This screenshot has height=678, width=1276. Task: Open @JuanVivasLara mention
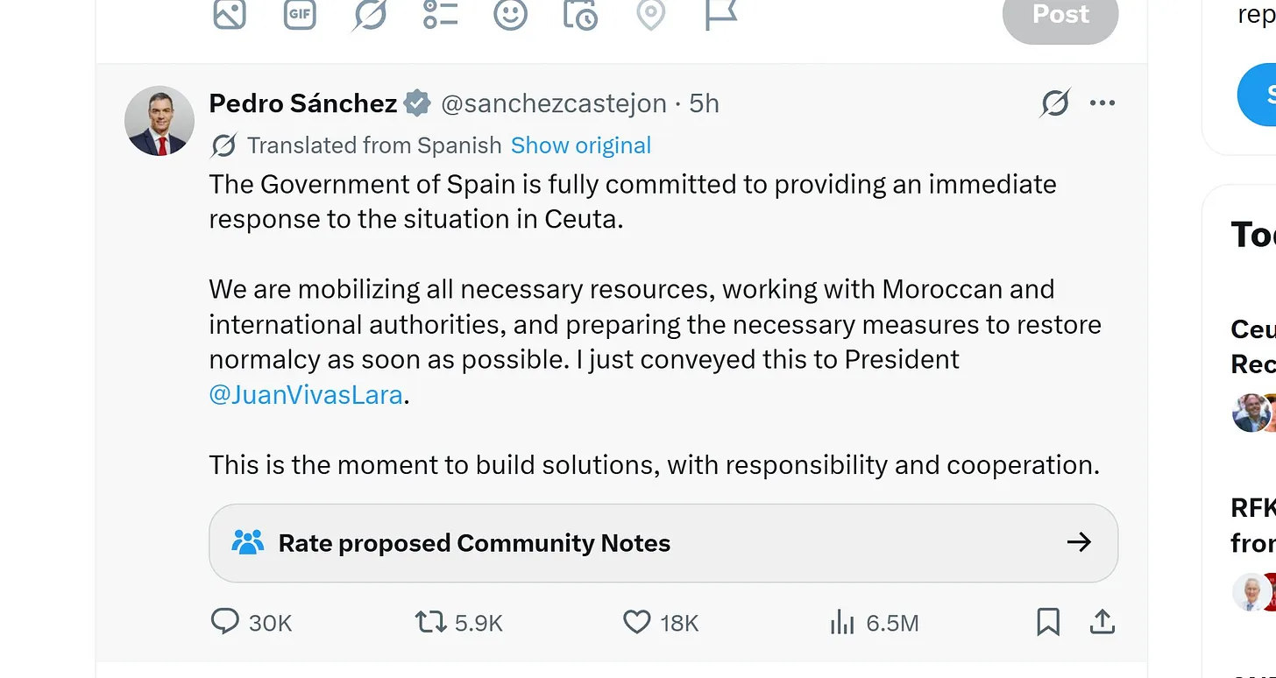click(x=306, y=395)
